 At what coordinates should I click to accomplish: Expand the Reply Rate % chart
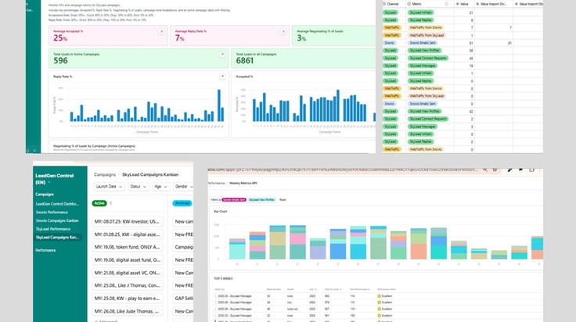[222, 77]
